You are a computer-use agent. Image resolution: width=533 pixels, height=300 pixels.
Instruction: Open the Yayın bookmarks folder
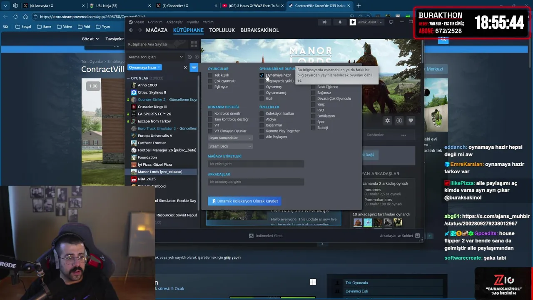click(103, 27)
